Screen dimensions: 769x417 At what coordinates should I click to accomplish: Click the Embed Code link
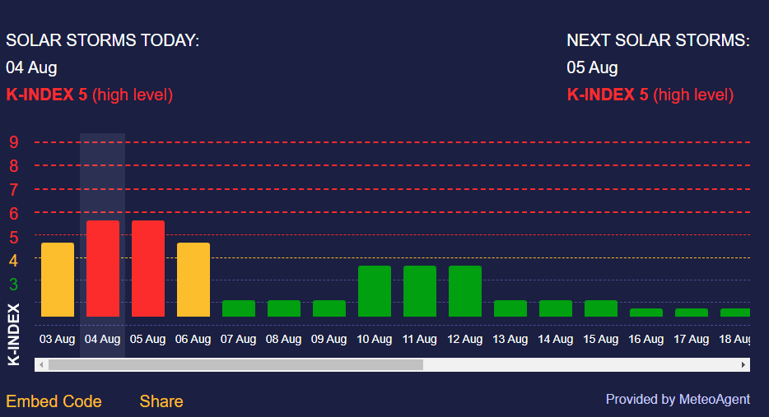(x=54, y=401)
